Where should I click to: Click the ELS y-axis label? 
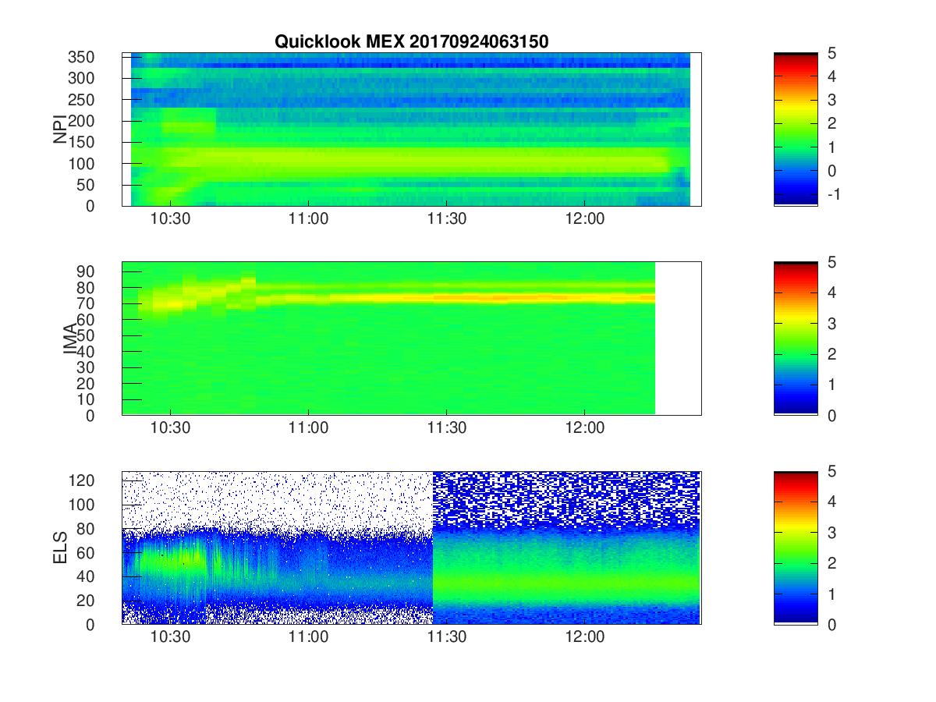60,548
